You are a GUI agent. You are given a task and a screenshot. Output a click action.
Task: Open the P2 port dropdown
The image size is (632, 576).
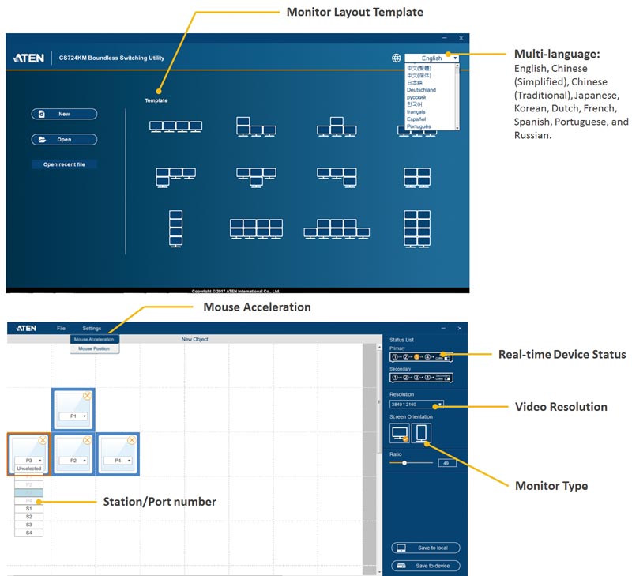73,461
